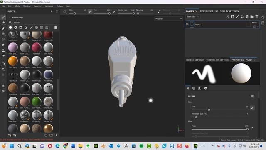Delete layer using the trash icon
This screenshot has width=266, height=150.
[257, 17]
